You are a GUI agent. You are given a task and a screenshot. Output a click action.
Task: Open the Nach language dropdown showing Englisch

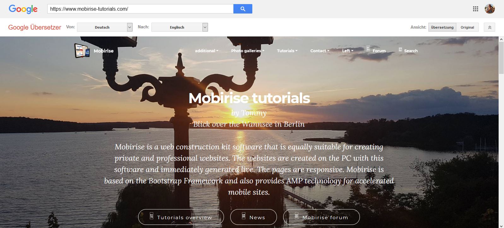tap(179, 27)
